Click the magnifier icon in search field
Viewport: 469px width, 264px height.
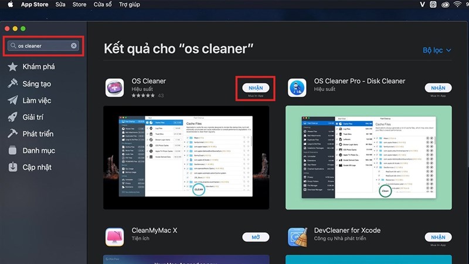[13, 46]
